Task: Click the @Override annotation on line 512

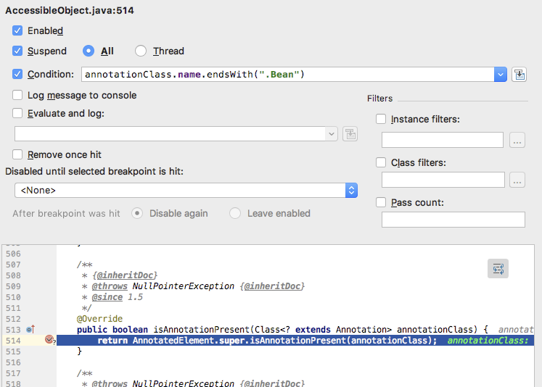Action: click(x=99, y=319)
